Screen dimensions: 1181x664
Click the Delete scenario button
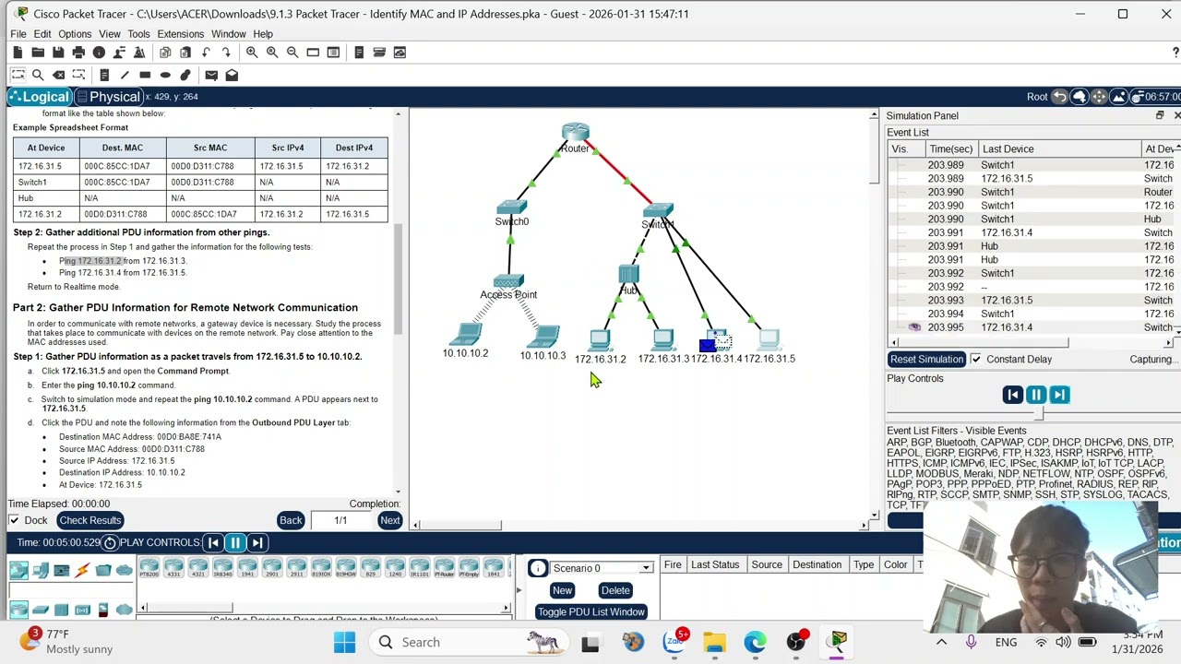(614, 590)
